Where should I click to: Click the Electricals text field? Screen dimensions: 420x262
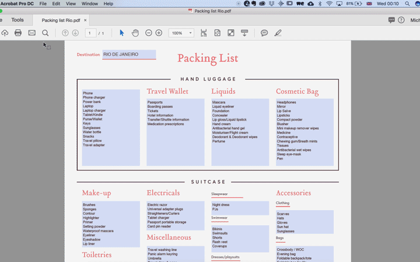176,215
